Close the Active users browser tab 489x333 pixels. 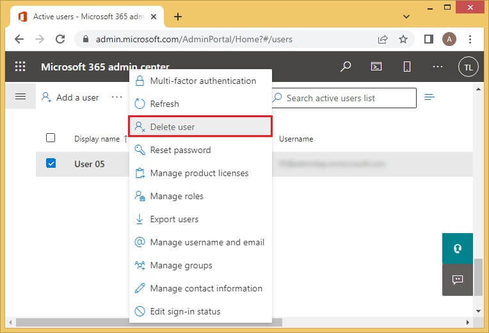[154, 17]
